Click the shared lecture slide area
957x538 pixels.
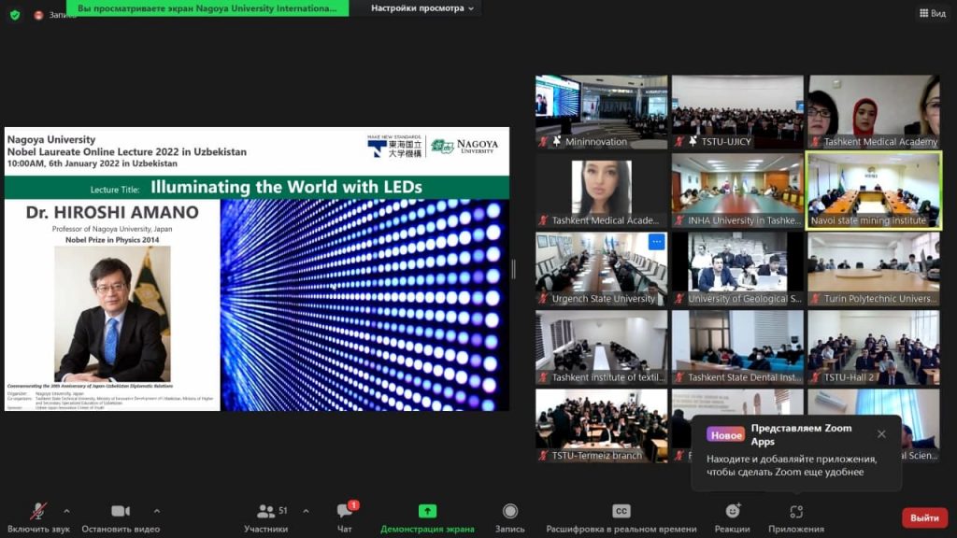[257, 269]
